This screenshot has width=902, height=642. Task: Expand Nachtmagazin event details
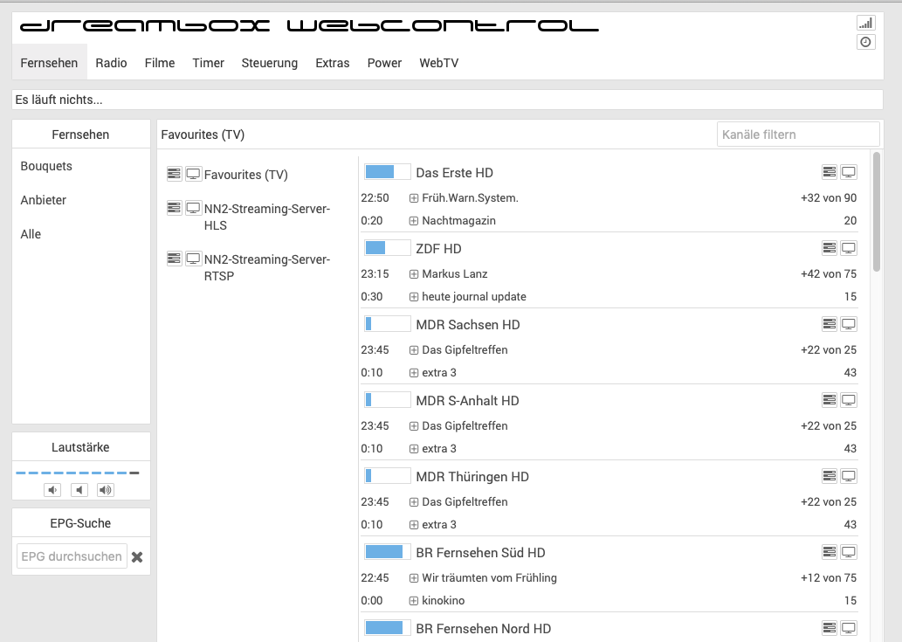click(x=414, y=221)
